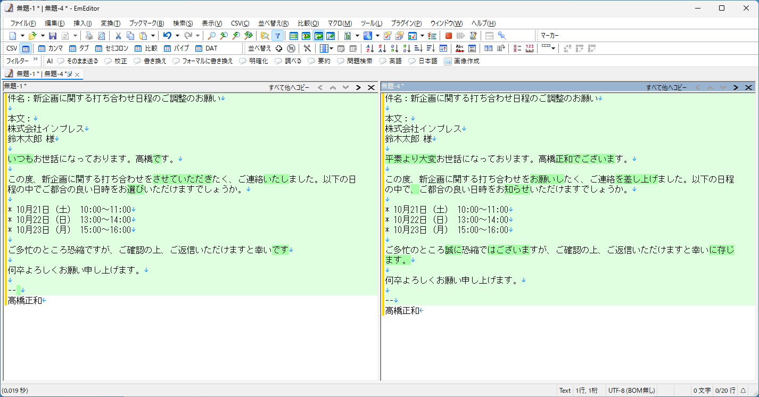Click the Undo icon
The height and width of the screenshot is (397, 759).
(x=167, y=36)
